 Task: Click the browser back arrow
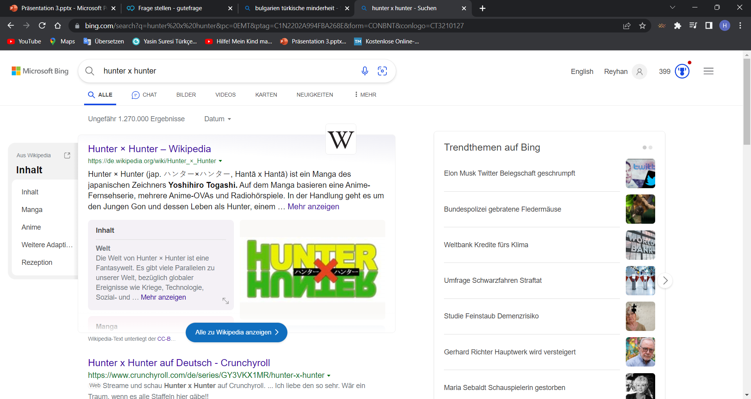(11, 25)
